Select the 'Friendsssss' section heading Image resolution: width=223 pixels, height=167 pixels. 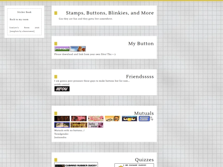coord(140,77)
